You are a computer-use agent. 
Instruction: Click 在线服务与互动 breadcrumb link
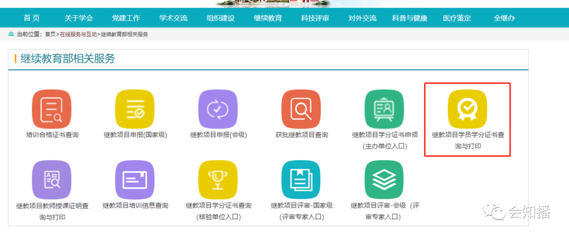pos(78,34)
